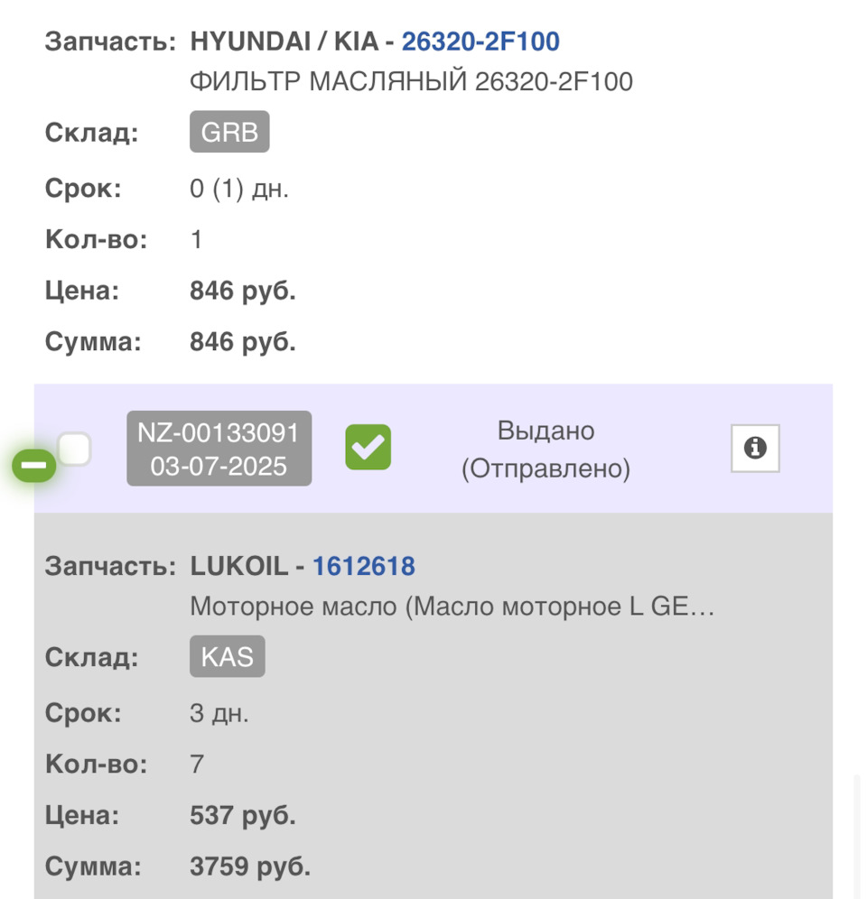This screenshot has width=867, height=899.
Task: Click the 3 дн. delivery term
Action: 219,714
